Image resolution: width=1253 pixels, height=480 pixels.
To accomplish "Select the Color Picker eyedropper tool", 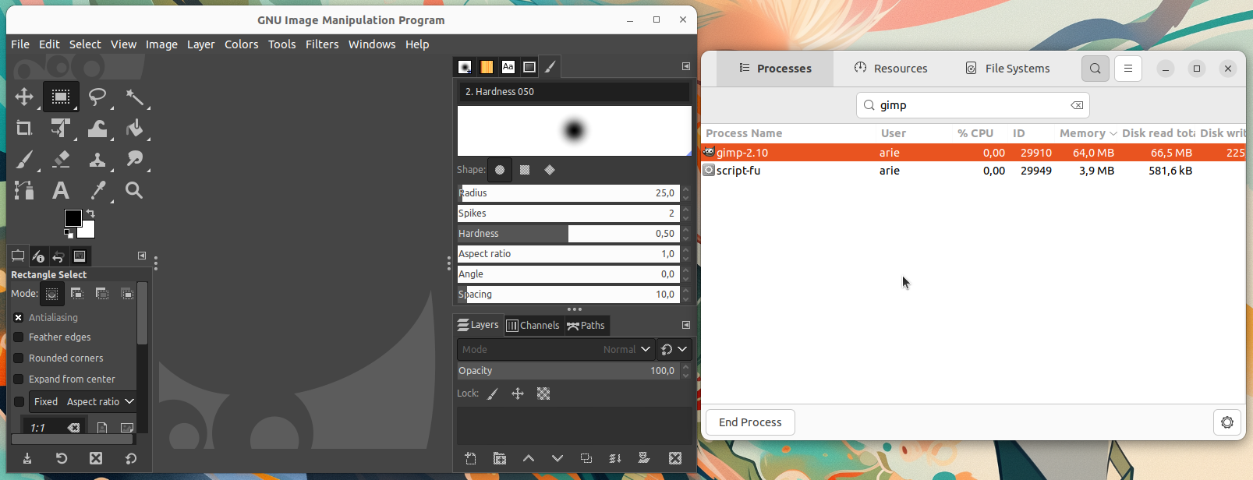I will tap(97, 190).
